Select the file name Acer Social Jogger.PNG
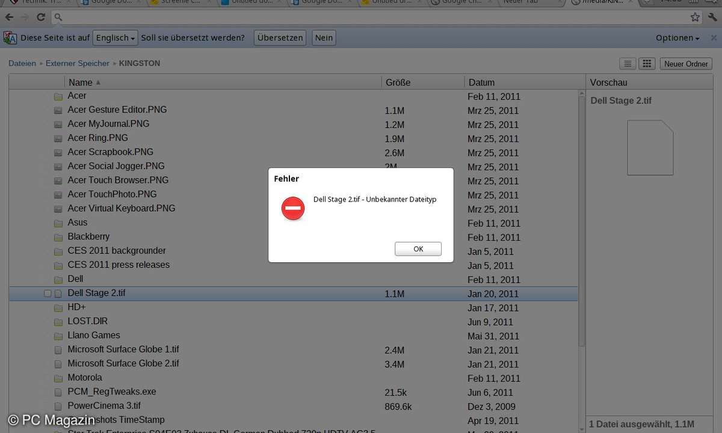 (116, 166)
